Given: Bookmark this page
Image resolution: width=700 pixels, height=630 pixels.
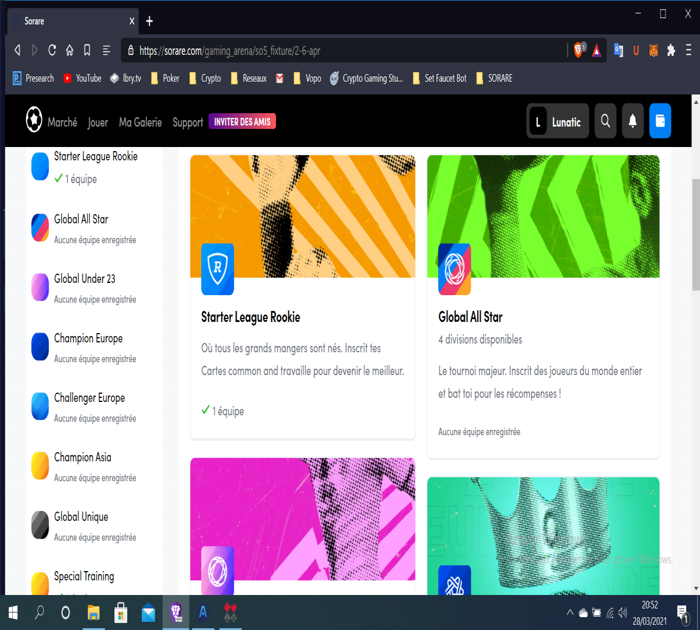Looking at the screenshot, I should coord(87,50).
